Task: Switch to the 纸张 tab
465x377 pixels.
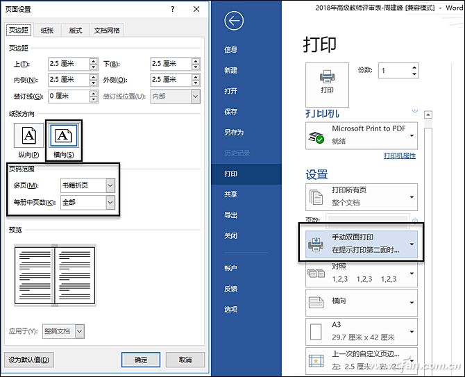Action: click(47, 31)
